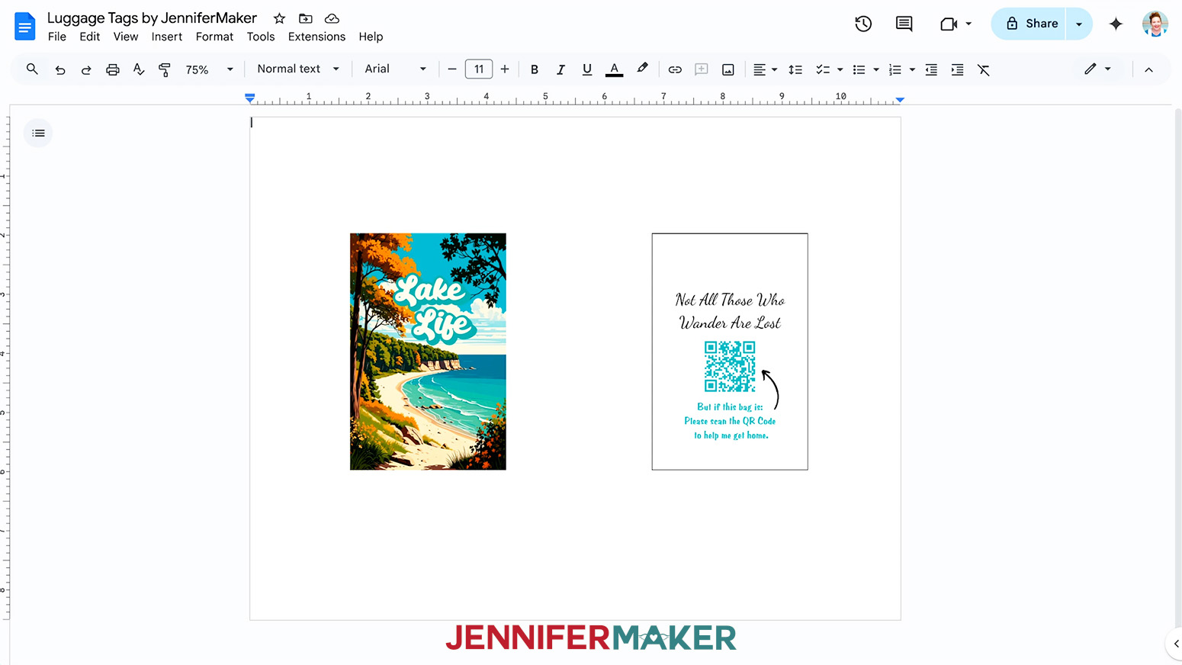Run spelling and grammar check
This screenshot has height=665, width=1182.
[139, 69]
